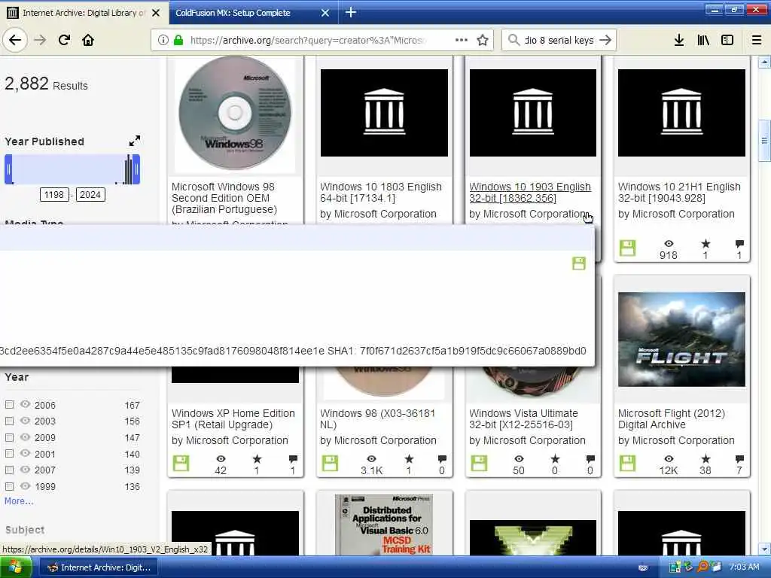Bookmark this page with the star
Viewport: 771px width, 578px height.
coord(483,40)
